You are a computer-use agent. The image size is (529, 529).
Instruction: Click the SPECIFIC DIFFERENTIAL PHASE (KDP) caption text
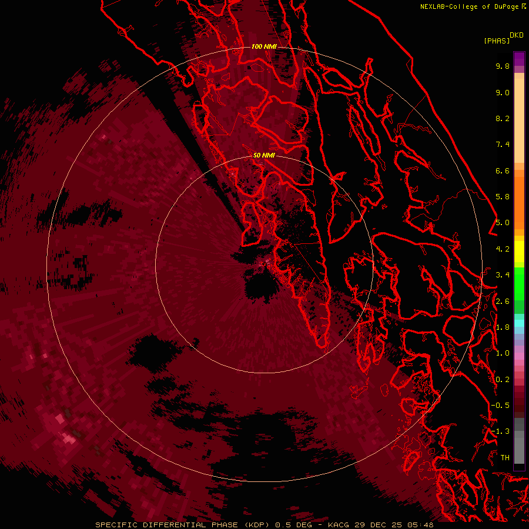182,525
